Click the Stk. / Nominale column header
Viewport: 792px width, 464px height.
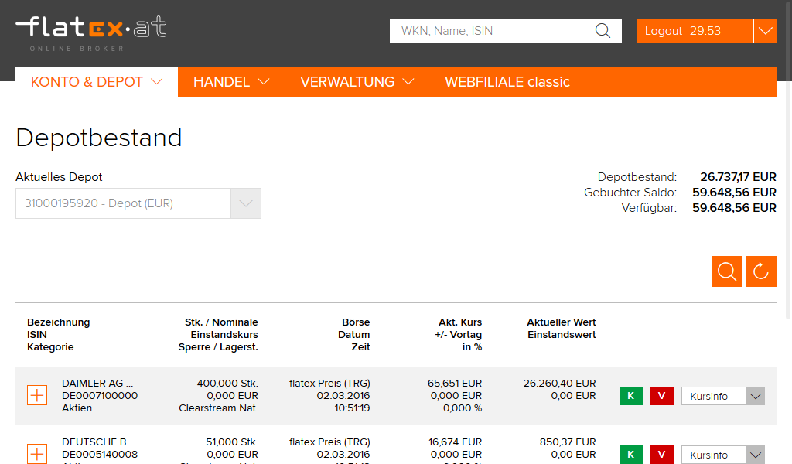(x=221, y=322)
